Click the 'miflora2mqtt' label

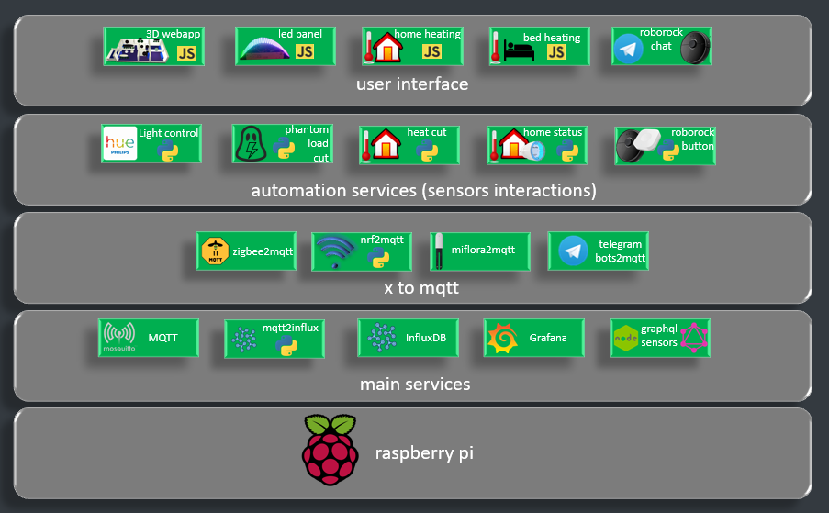483,250
